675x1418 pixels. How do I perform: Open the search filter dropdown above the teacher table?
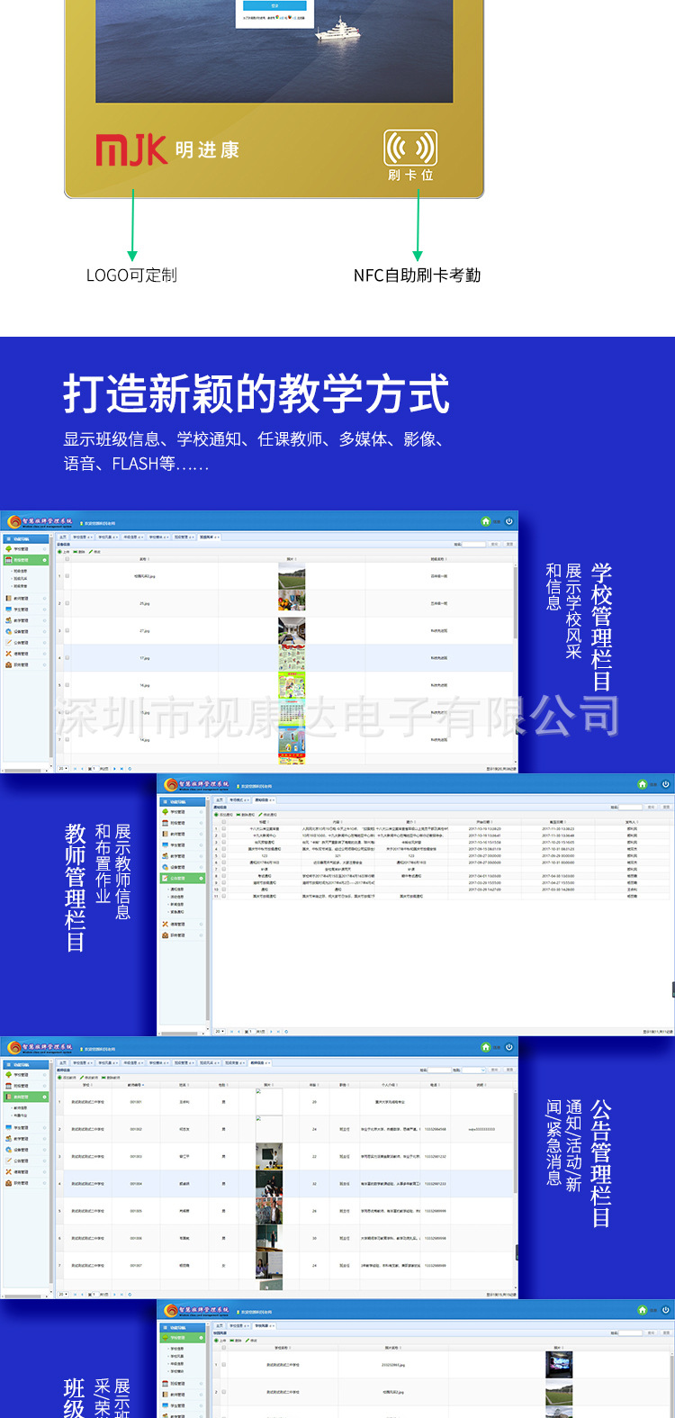(473, 1070)
